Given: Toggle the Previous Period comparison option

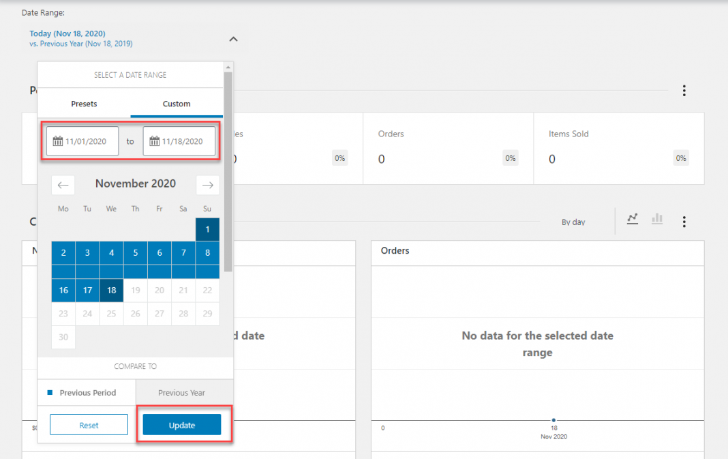Looking at the screenshot, I should point(86,392).
